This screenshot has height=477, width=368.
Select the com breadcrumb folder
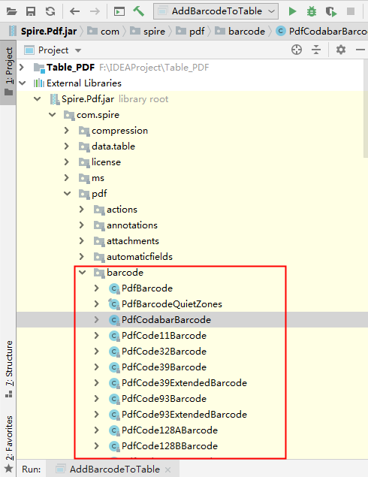pos(104,31)
